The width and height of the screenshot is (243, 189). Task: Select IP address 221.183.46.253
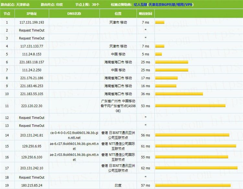[32, 86]
